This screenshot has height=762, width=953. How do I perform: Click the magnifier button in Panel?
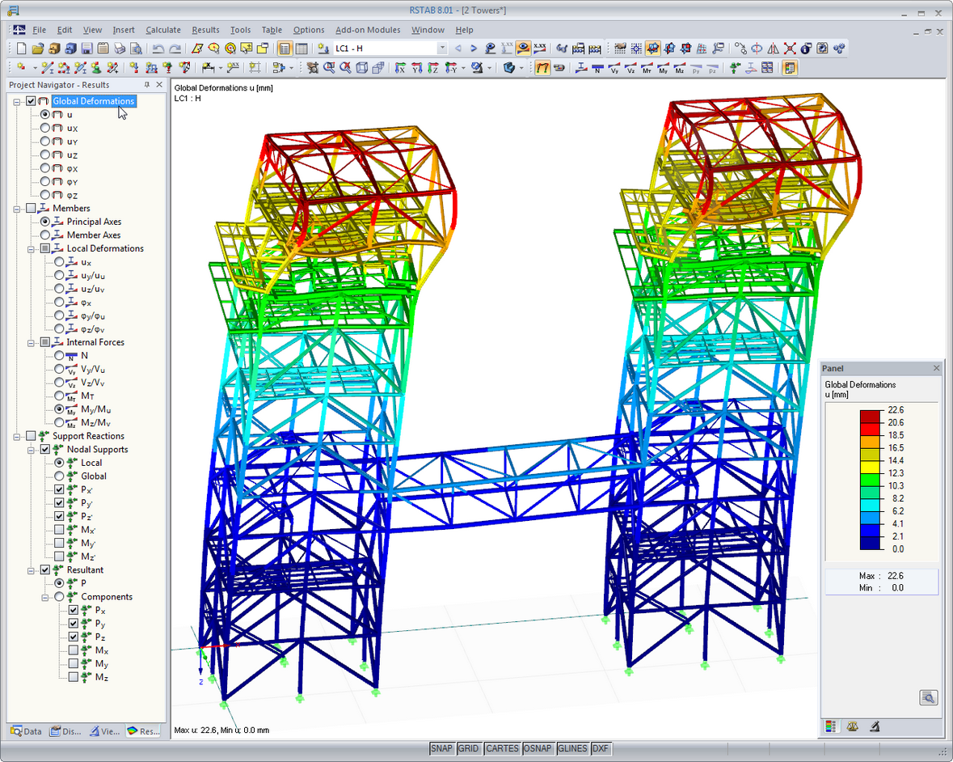928,697
